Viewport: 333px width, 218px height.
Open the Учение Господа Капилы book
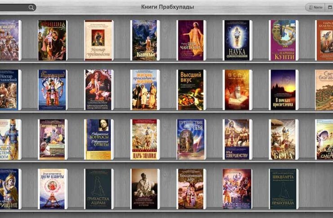pos(145,40)
